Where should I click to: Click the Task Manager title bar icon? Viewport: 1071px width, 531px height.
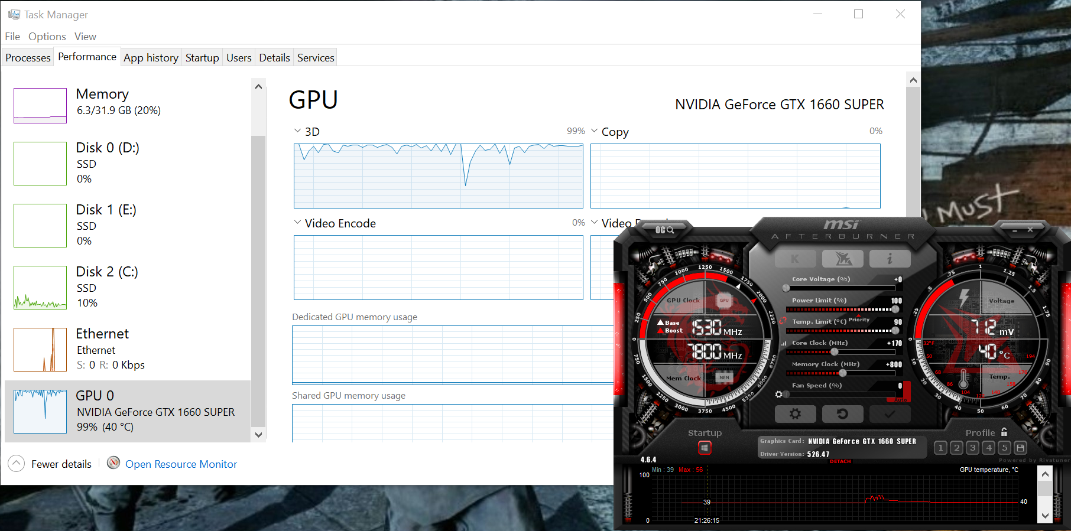(x=14, y=14)
